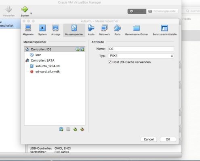
Task: Open the Typ dropdown showing PIIX4
Action: [x=141, y=56]
